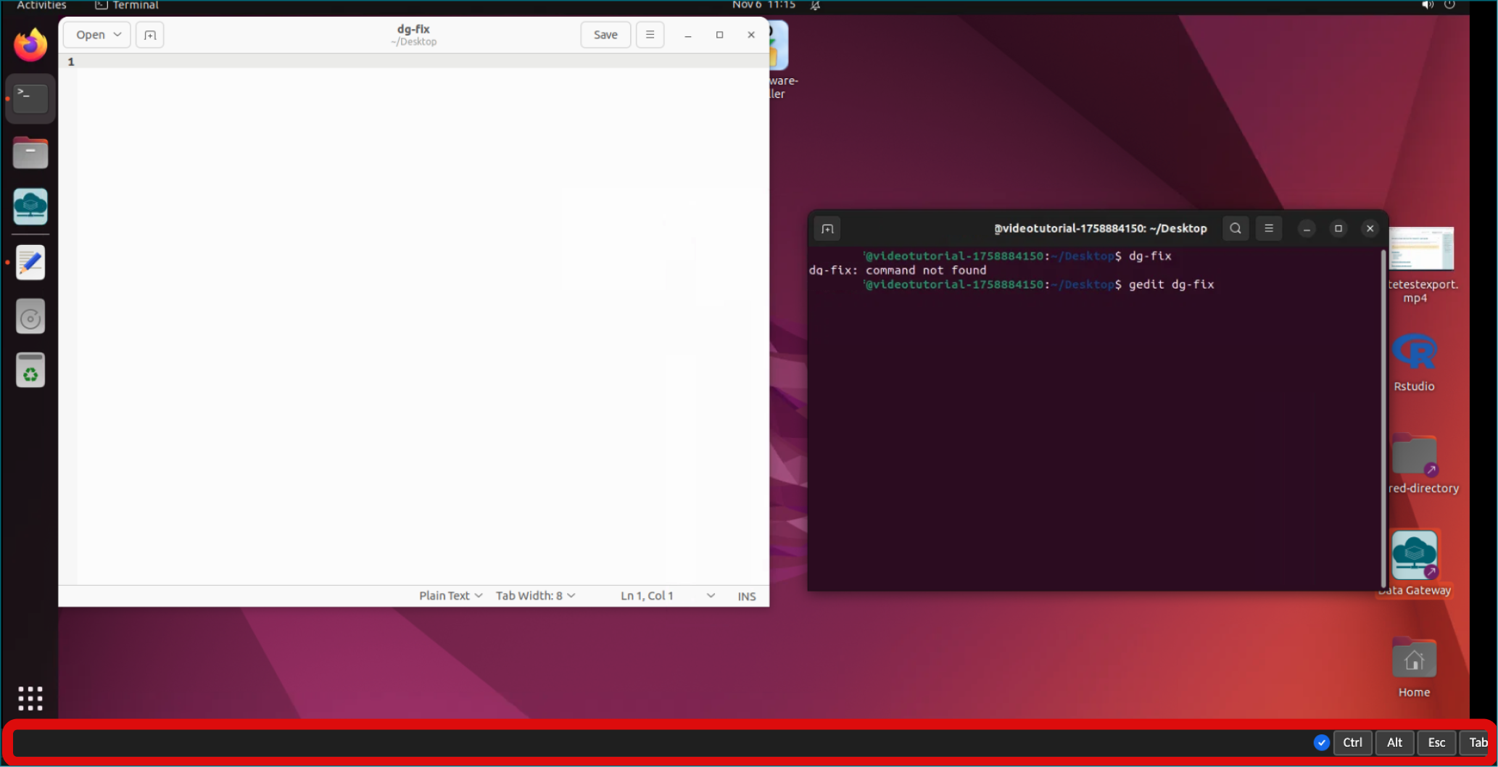Open the Files manager in dock

[30, 153]
